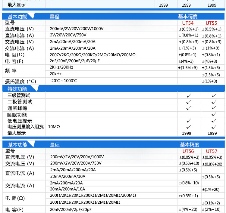Click the temperature range -20℃～1000℃
Viewport: 226px width, 213px height.
[63, 81]
